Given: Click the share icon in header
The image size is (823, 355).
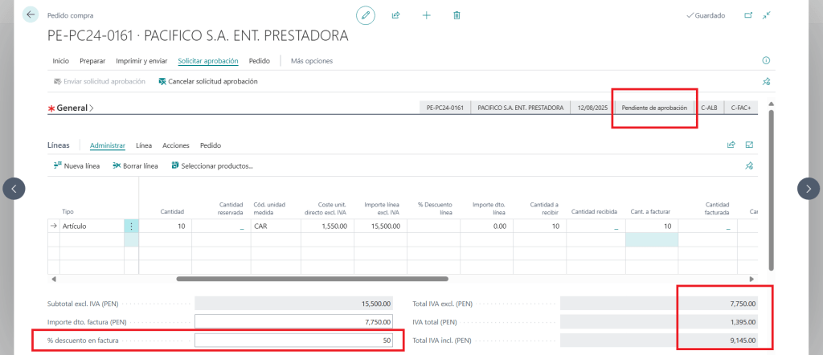Looking at the screenshot, I should [395, 15].
